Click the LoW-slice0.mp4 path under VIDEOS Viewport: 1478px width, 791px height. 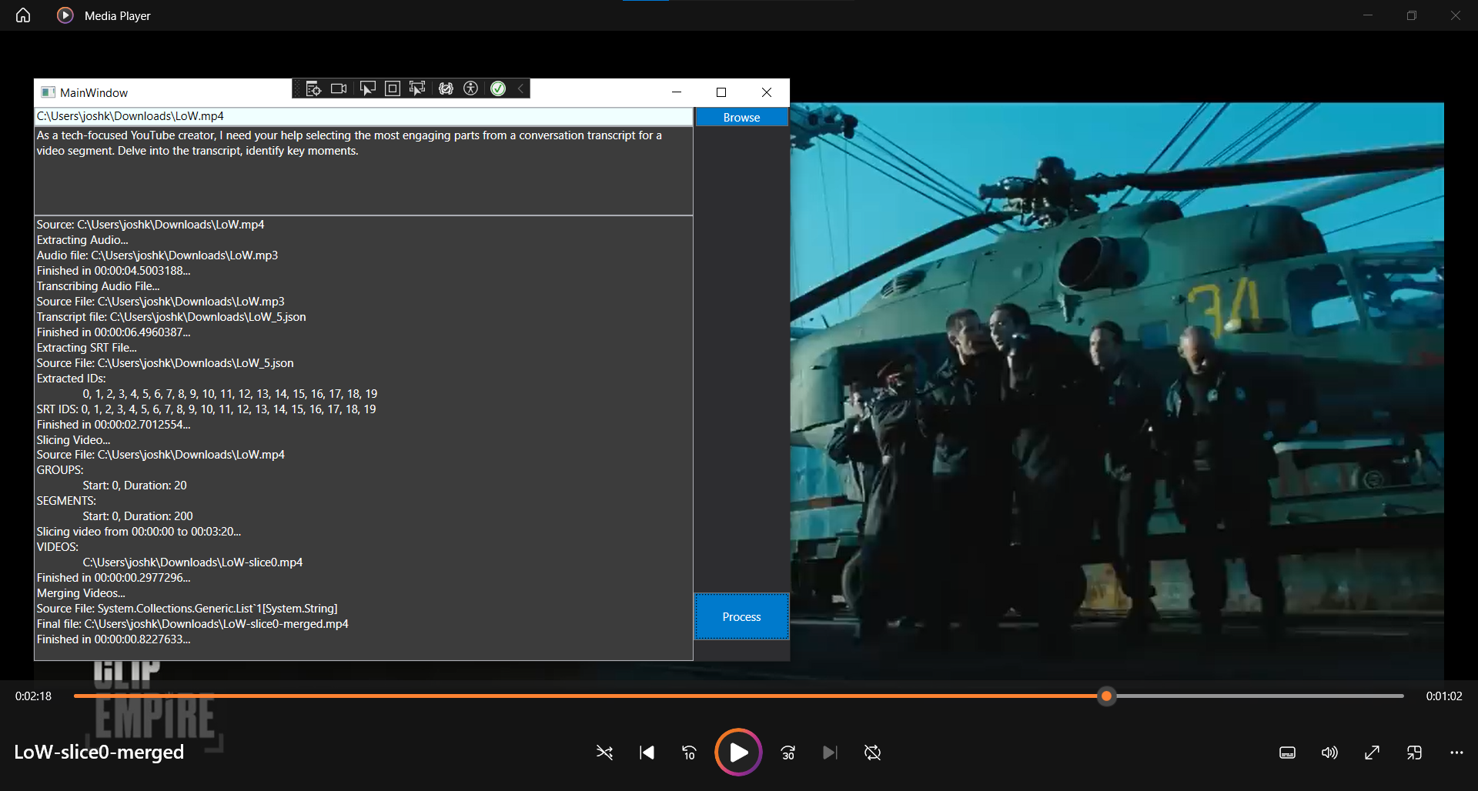tap(192, 562)
